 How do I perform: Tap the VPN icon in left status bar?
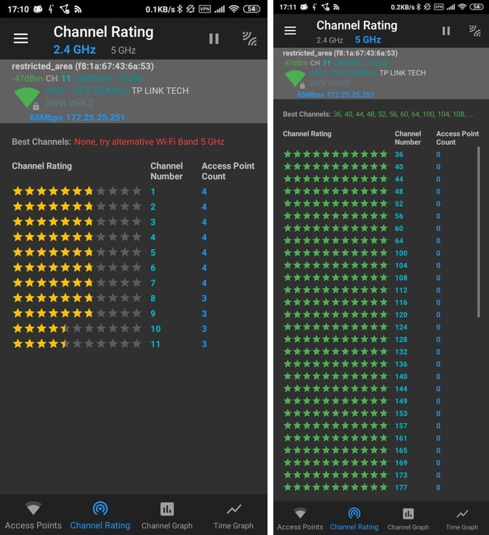pos(205,9)
